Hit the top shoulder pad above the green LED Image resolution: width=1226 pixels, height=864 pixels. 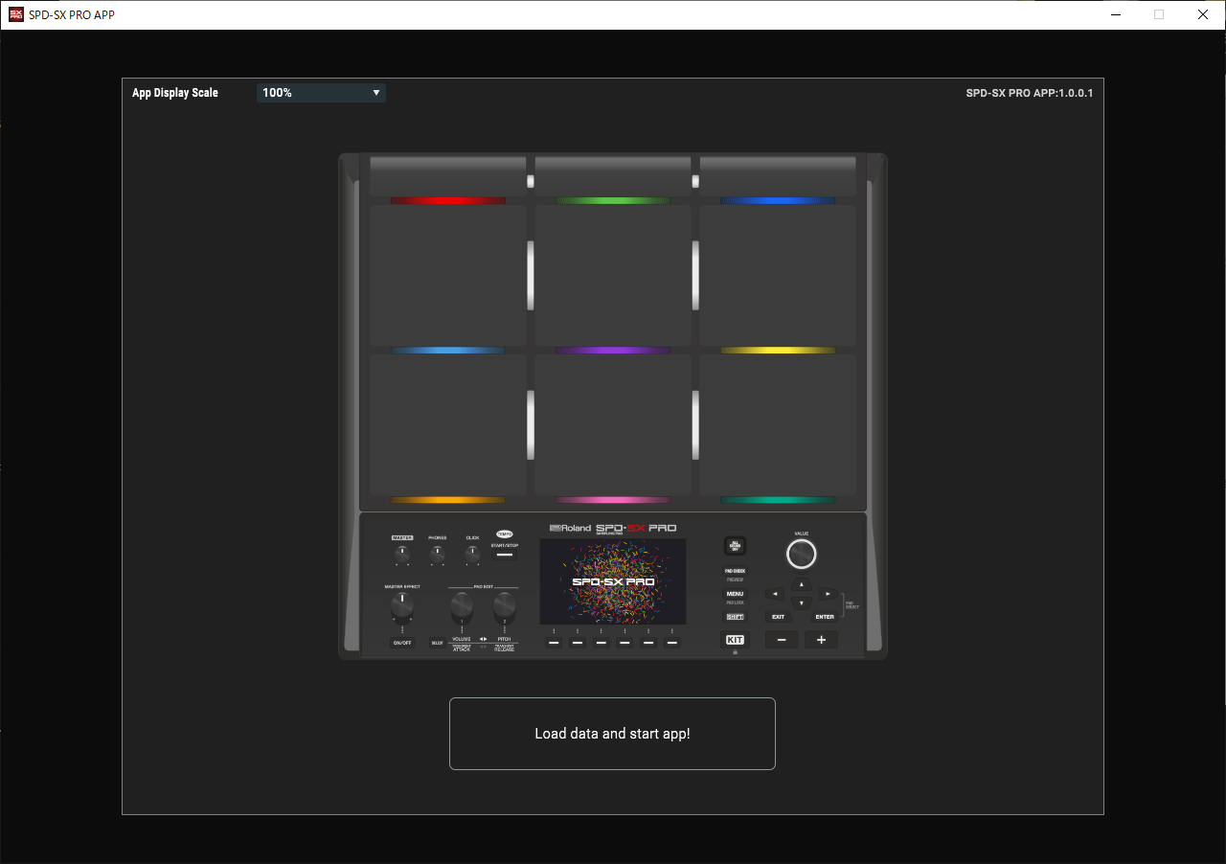[613, 176]
